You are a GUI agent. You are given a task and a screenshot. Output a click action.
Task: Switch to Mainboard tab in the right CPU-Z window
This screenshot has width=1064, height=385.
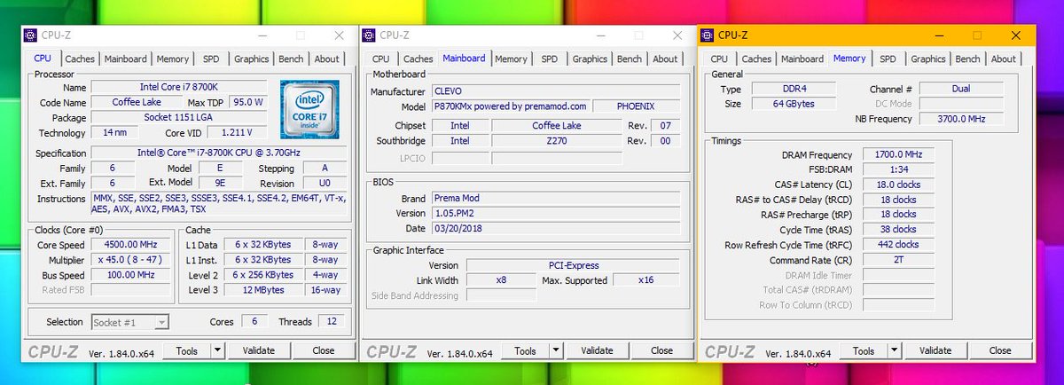coord(802,59)
